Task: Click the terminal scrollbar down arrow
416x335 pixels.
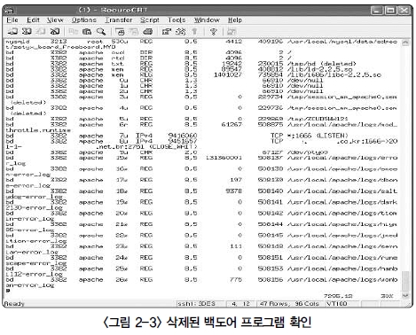Action: pyautogui.click(x=405, y=295)
